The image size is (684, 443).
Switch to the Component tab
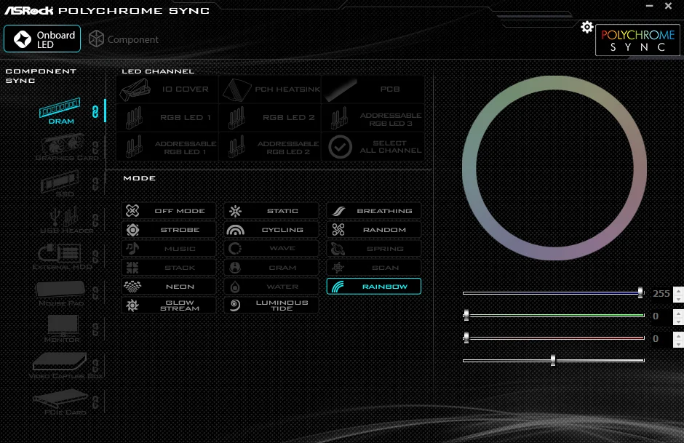click(124, 39)
